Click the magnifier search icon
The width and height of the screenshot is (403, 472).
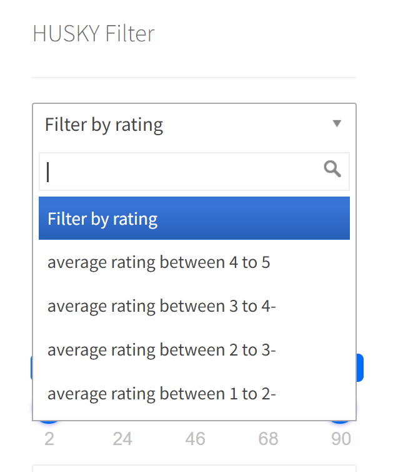(x=332, y=169)
